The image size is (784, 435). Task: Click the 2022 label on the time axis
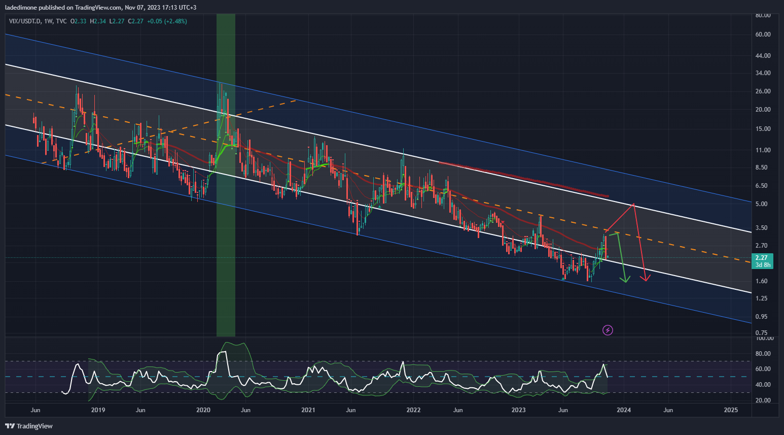(413, 410)
